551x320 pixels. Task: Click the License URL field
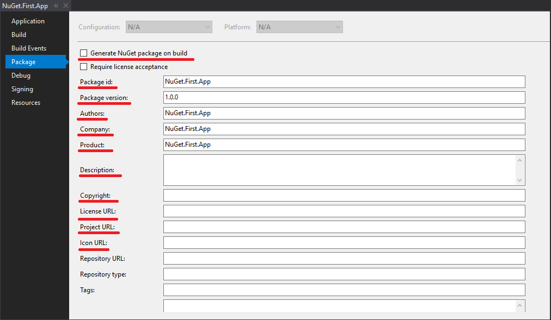tap(344, 211)
